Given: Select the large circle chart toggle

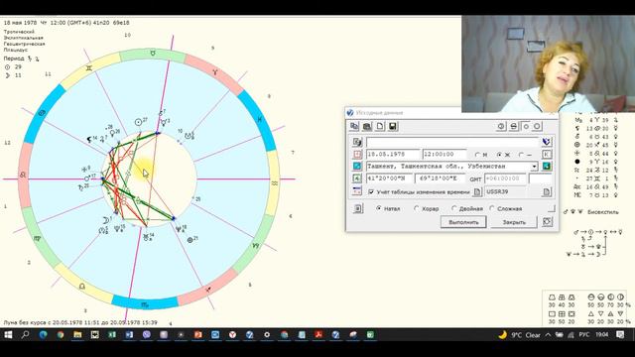Looking at the screenshot, I should pos(537,126).
